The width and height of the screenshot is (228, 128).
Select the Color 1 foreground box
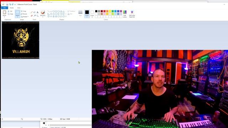pyautogui.click(x=87, y=14)
